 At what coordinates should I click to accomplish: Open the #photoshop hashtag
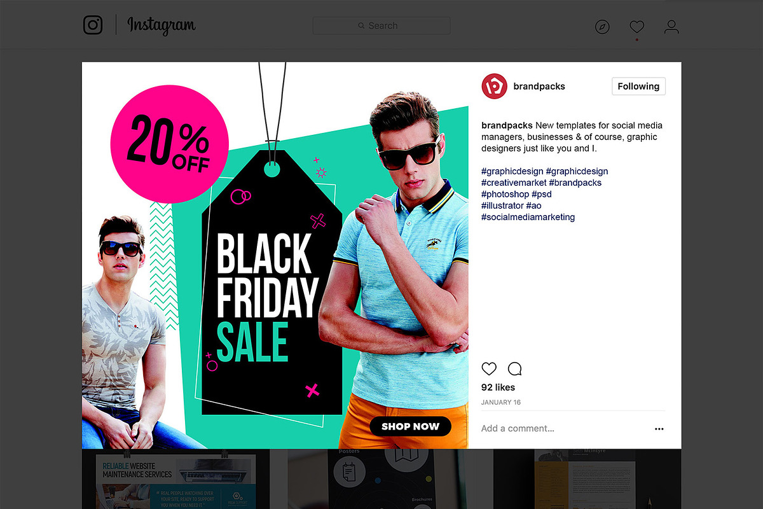(x=505, y=194)
